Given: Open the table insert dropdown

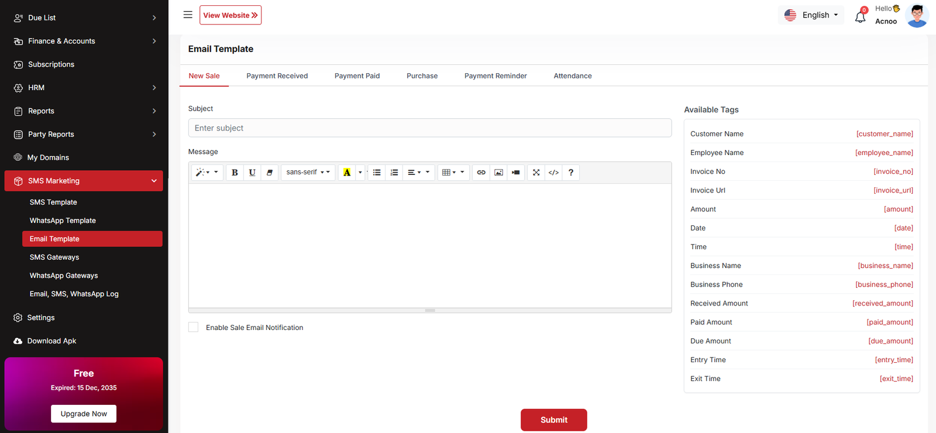Looking at the screenshot, I should coord(453,173).
